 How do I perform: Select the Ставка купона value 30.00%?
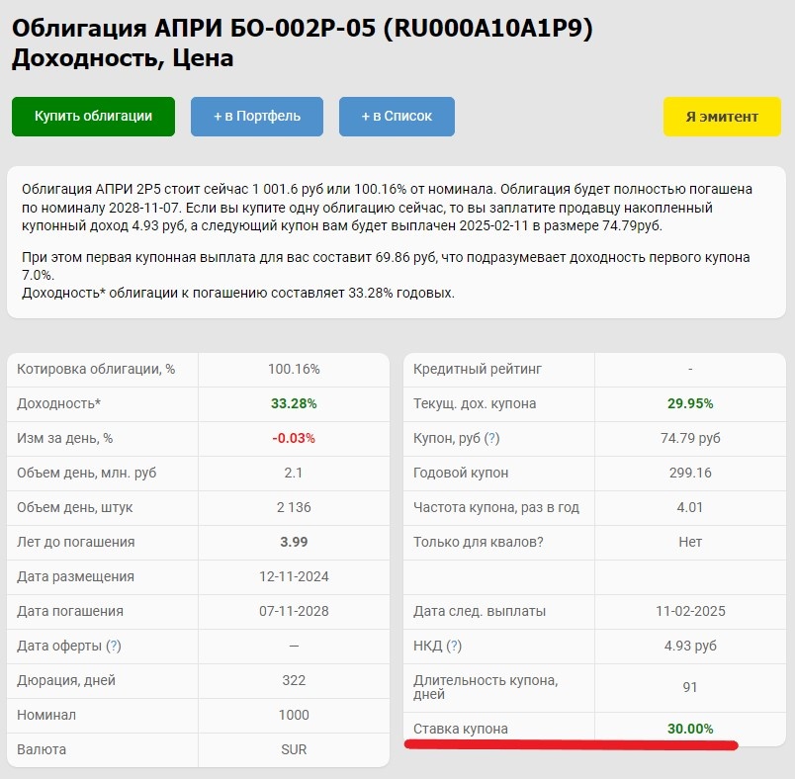click(x=690, y=729)
